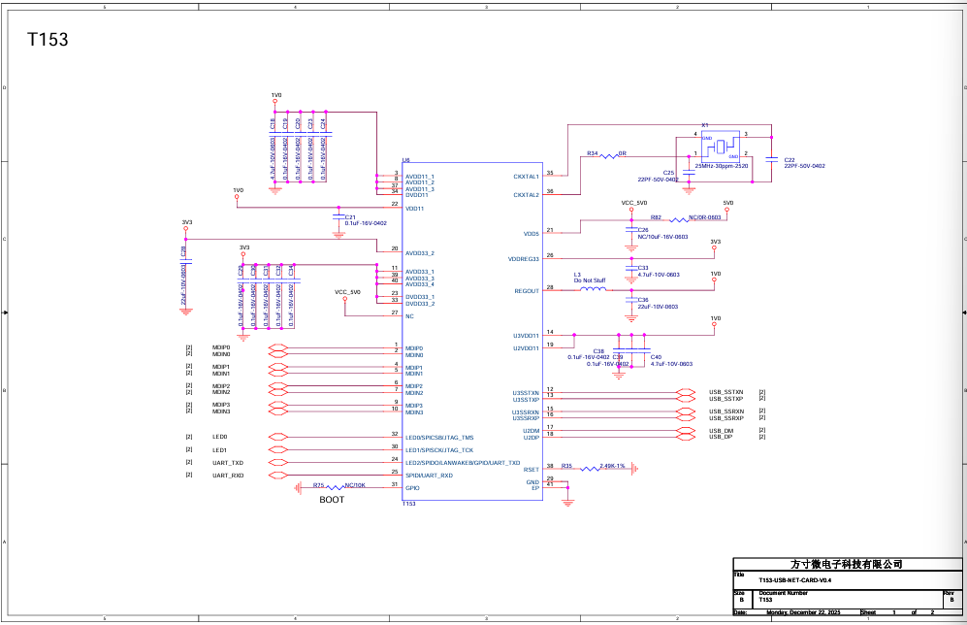Click the CKXTAL2 pin label
The width and height of the screenshot is (967, 625).
tap(526, 195)
